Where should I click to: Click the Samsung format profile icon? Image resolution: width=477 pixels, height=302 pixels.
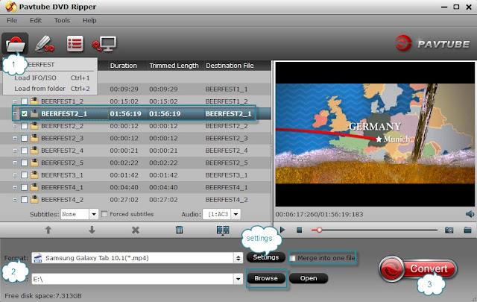coord(37,258)
